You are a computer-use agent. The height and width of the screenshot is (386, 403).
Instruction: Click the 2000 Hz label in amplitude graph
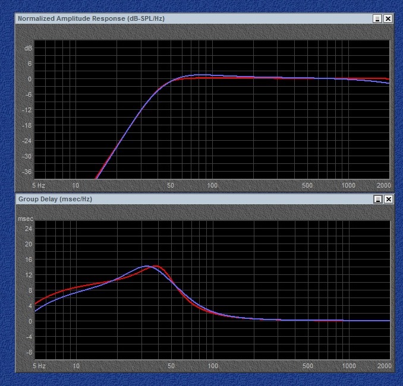point(383,185)
